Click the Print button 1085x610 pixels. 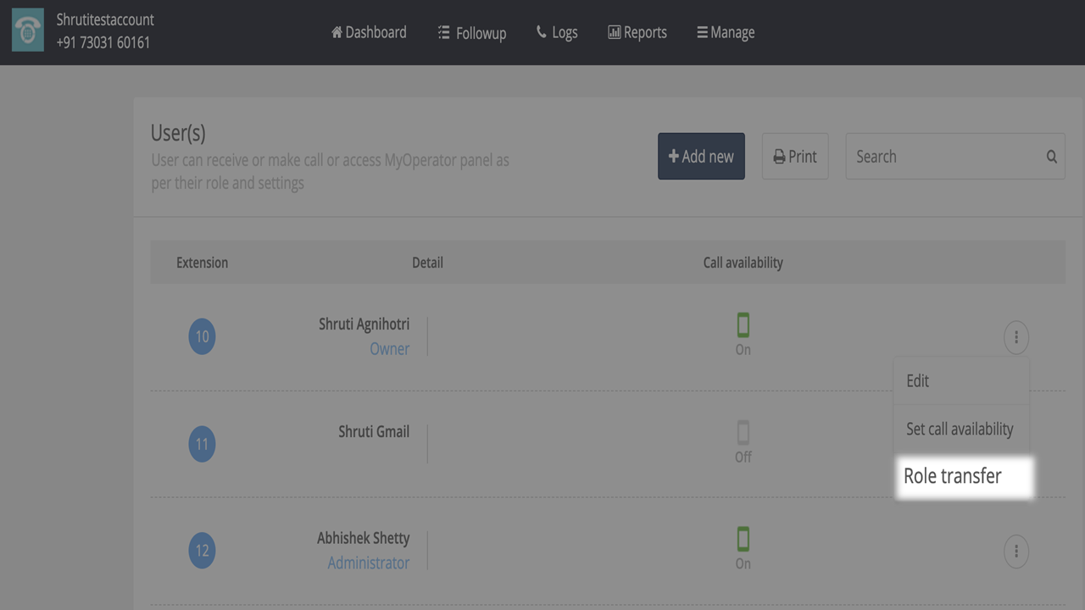(794, 156)
